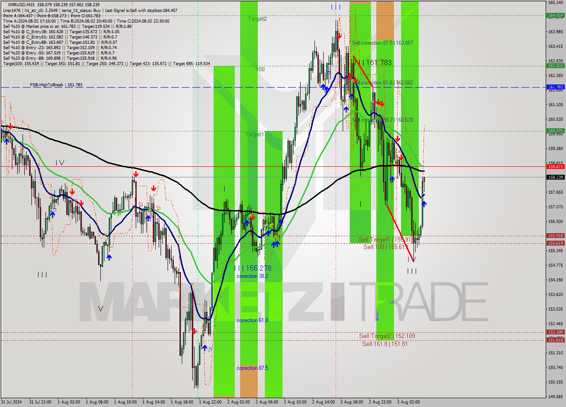The image size is (566, 407).
Task: Select the '1 Aug 10:00' time axis label
Action: [x=125, y=402]
